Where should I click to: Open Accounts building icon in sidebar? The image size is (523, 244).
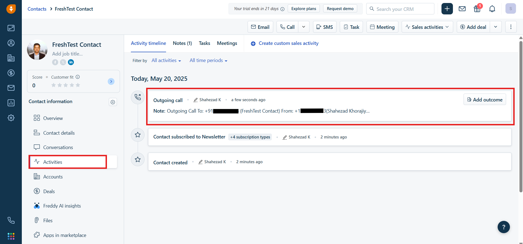click(11, 58)
